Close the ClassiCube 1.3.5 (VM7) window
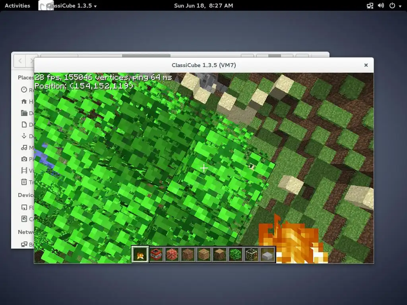This screenshot has width=407, height=305. [366, 65]
